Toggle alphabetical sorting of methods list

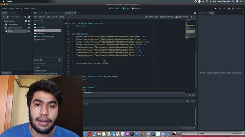(60, 60)
